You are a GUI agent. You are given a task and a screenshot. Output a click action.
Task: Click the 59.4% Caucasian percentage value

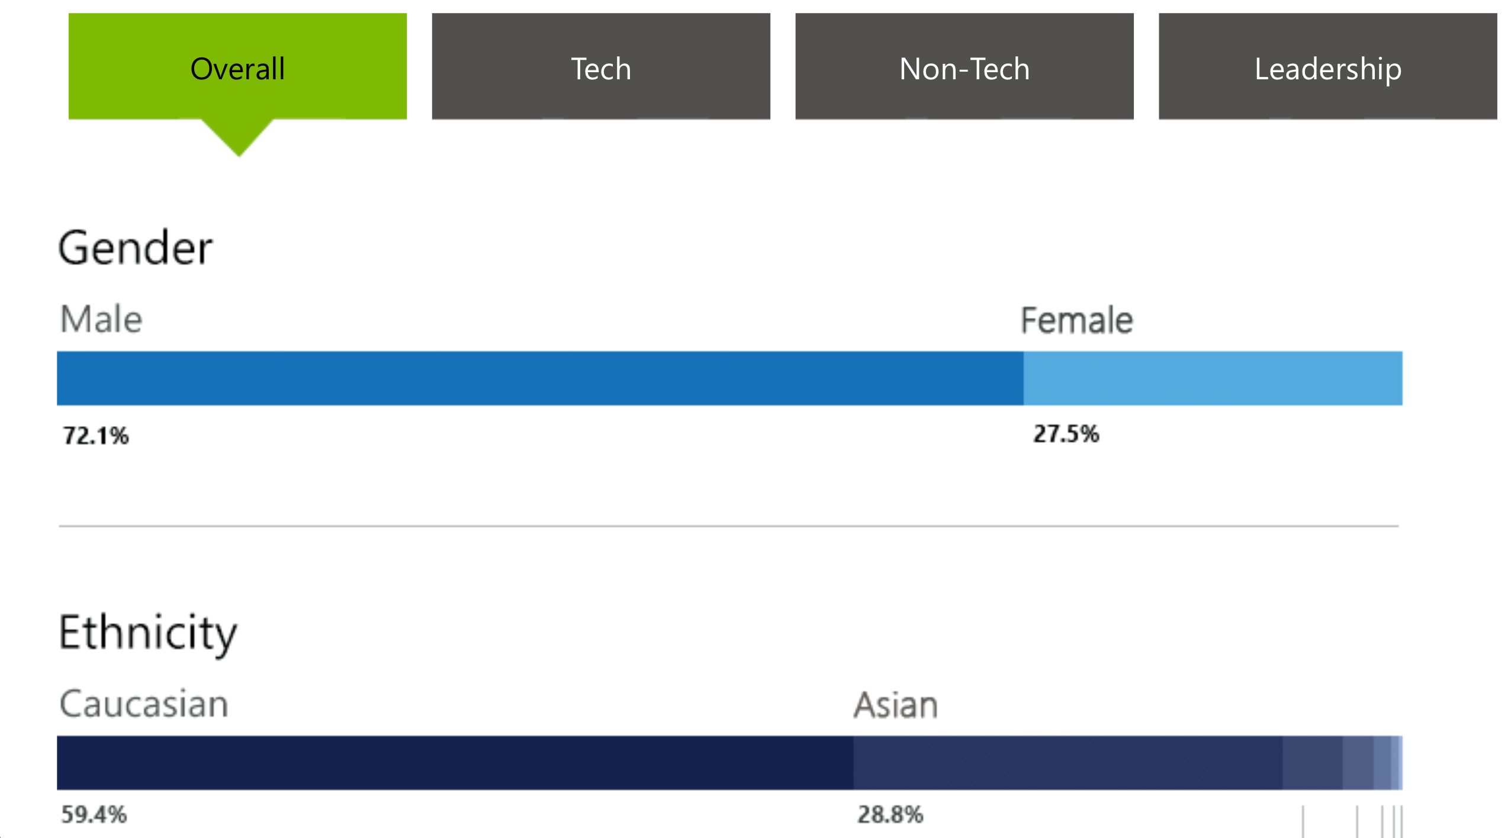pos(94,815)
